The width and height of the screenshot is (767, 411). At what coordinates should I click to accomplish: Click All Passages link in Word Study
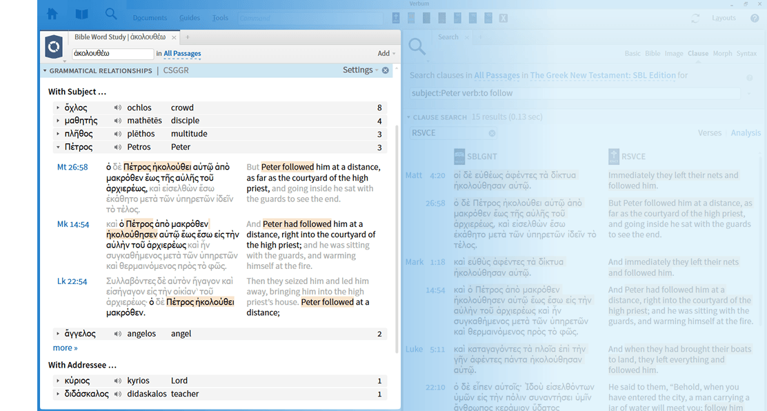(182, 54)
